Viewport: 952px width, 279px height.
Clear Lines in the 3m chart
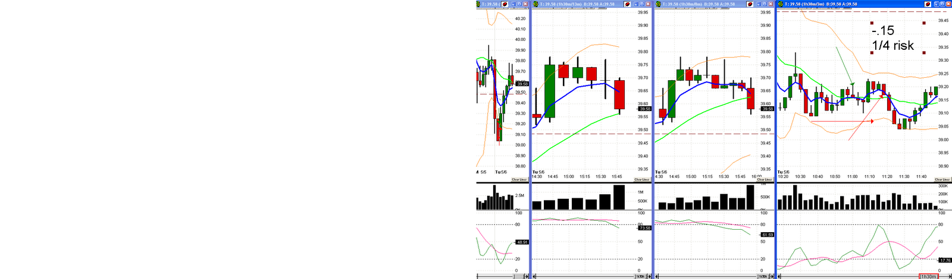[x=942, y=179]
